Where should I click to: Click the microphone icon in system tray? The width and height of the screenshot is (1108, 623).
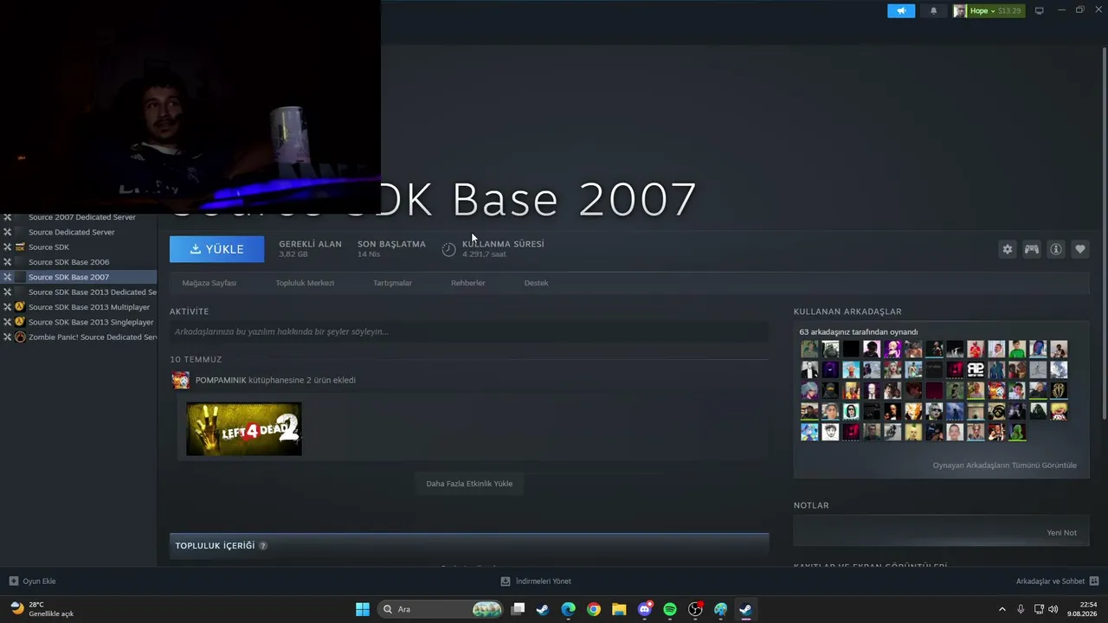pos(1021,609)
